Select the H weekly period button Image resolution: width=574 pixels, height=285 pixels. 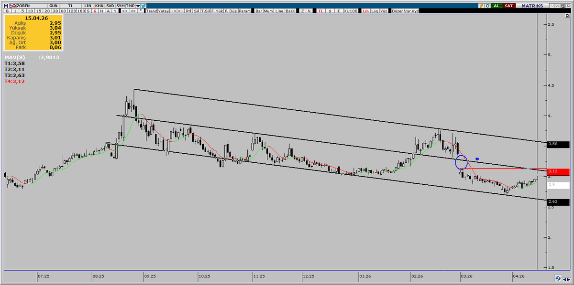point(101,11)
